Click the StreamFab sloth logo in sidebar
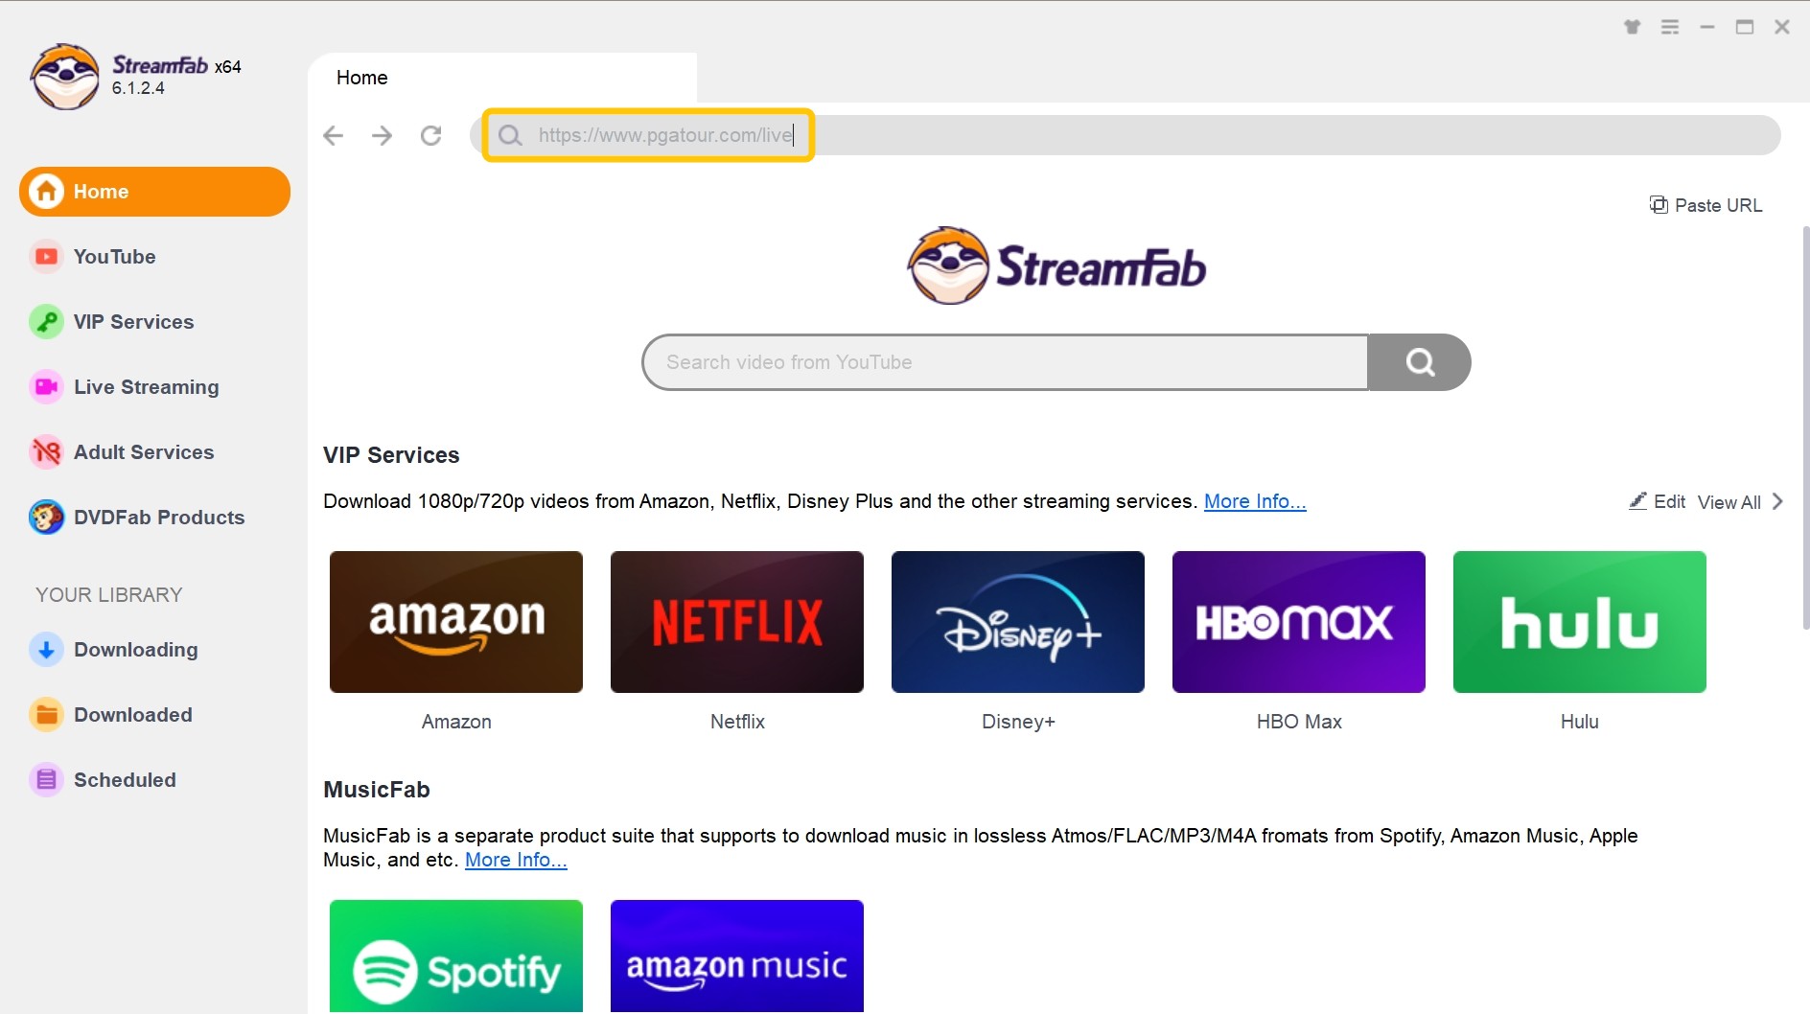Viewport: 1810px width, 1014px height. [64, 77]
